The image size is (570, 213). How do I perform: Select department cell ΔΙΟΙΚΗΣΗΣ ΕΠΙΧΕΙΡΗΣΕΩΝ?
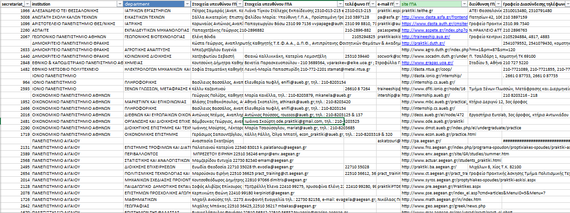click(157, 166)
